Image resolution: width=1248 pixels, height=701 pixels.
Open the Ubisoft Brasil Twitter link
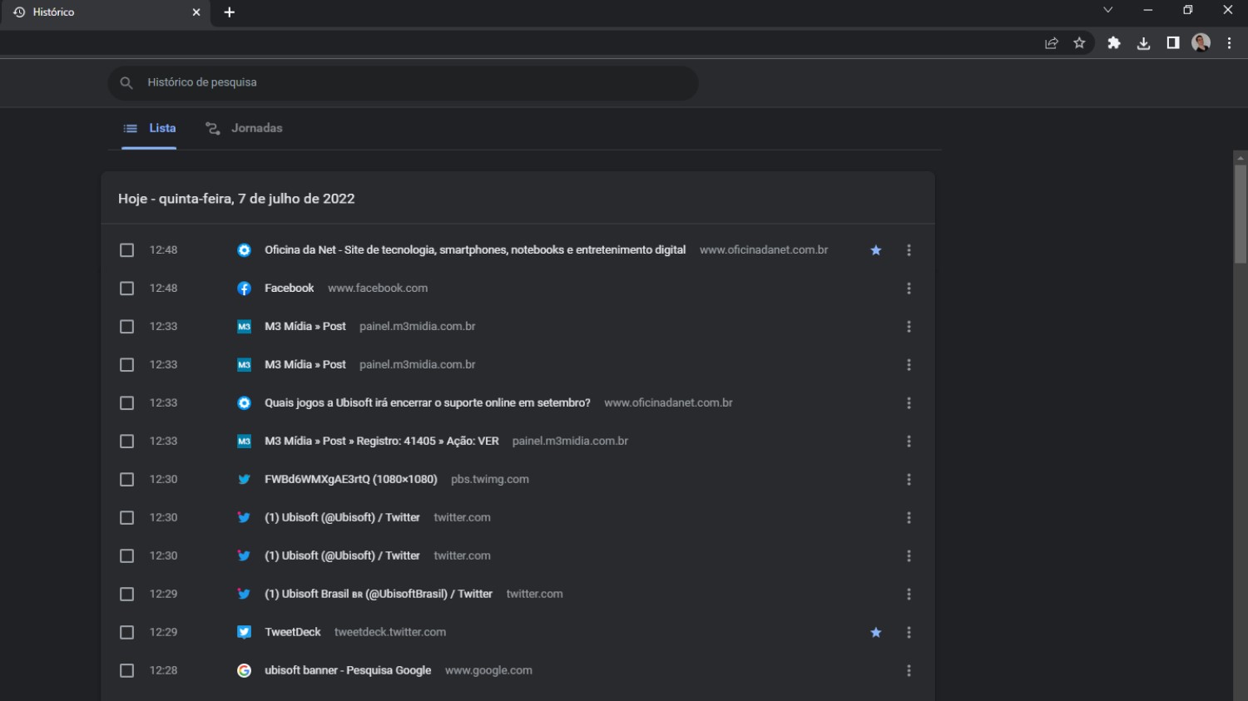379,595
